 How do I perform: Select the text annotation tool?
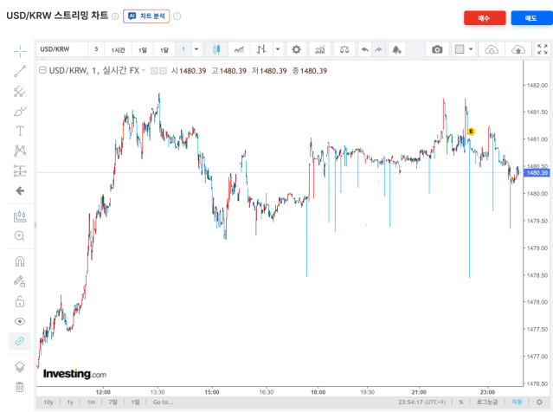[20, 131]
